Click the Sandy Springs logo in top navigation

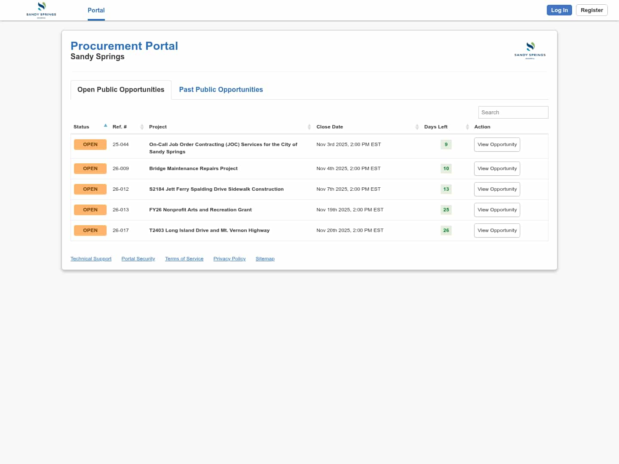click(41, 10)
